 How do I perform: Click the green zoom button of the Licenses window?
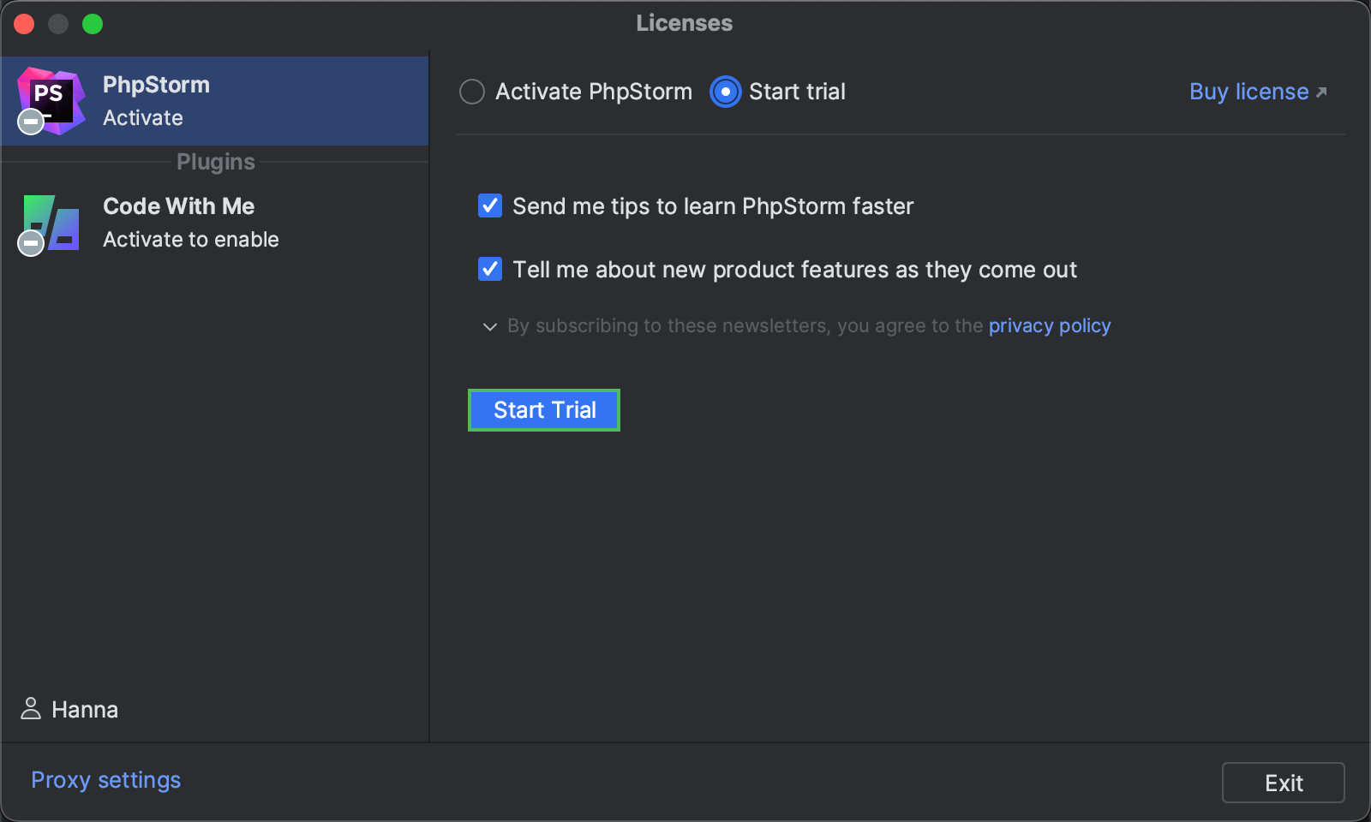tap(93, 23)
